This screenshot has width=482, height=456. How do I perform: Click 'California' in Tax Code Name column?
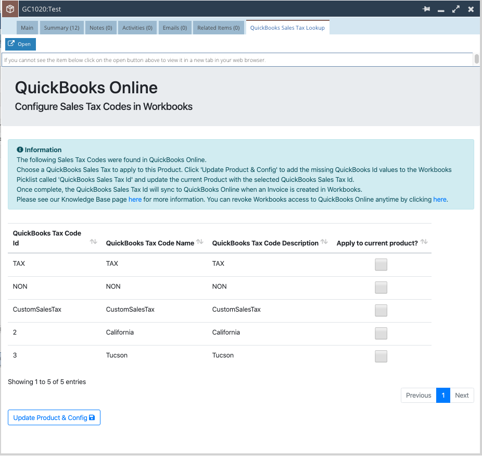pyautogui.click(x=120, y=332)
